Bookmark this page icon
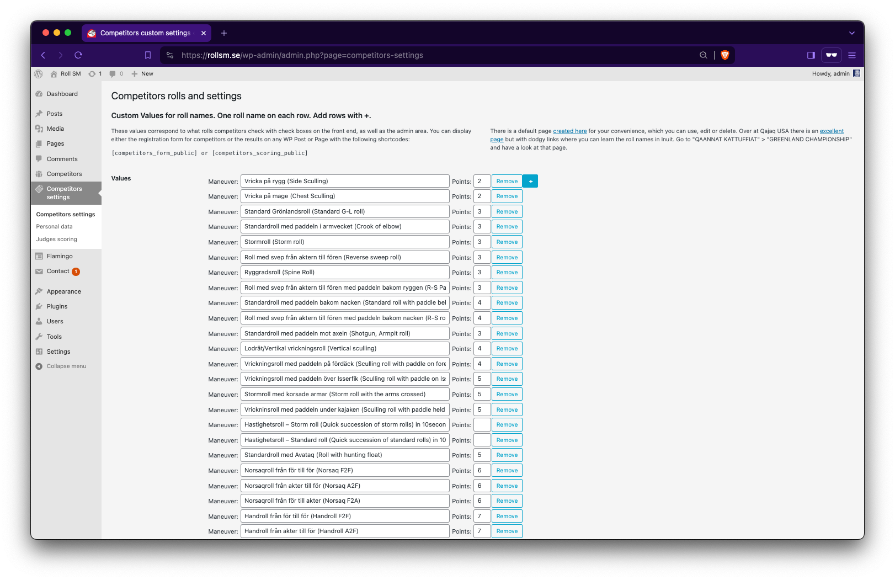The image size is (895, 580). tap(148, 55)
